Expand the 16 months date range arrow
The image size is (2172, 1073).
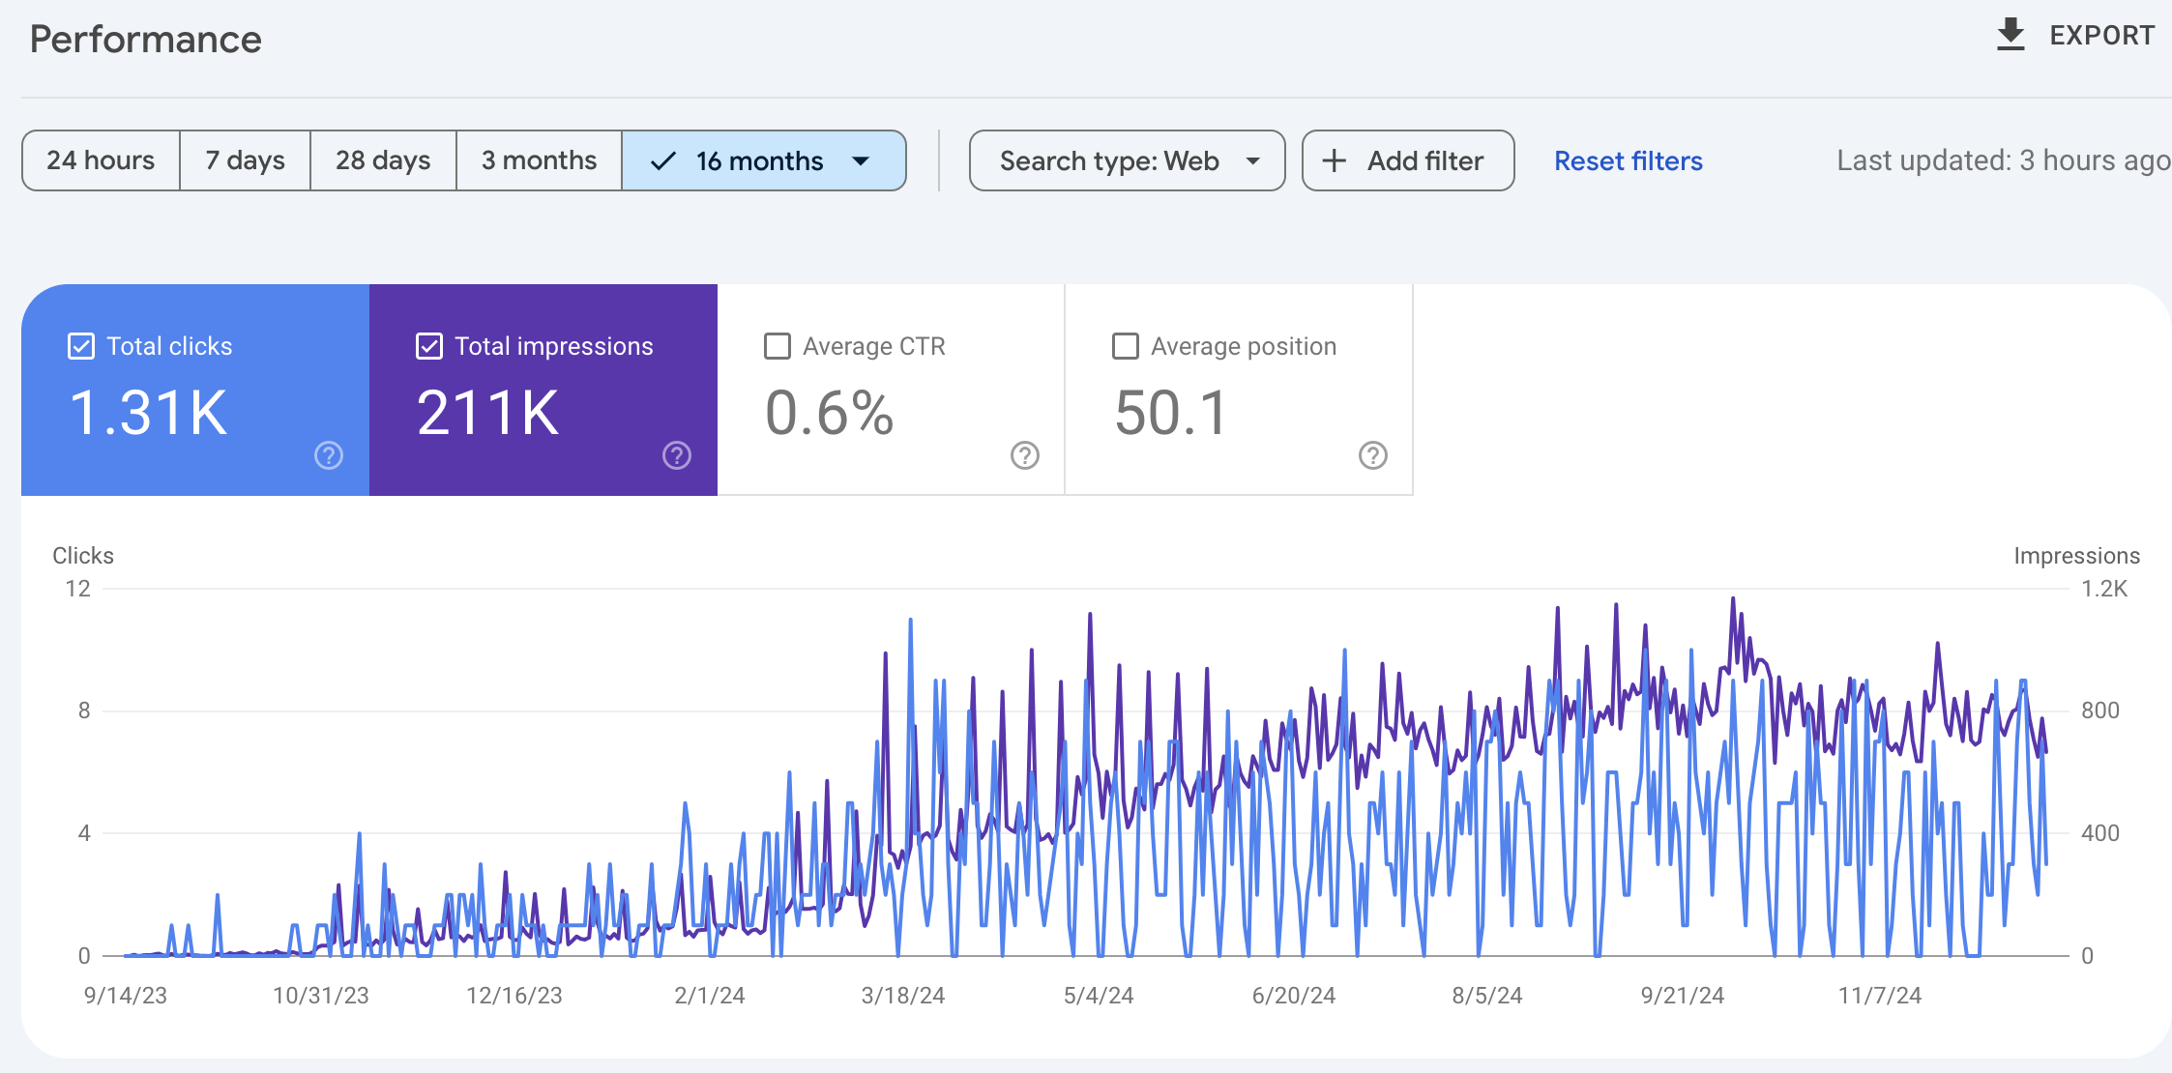[861, 161]
